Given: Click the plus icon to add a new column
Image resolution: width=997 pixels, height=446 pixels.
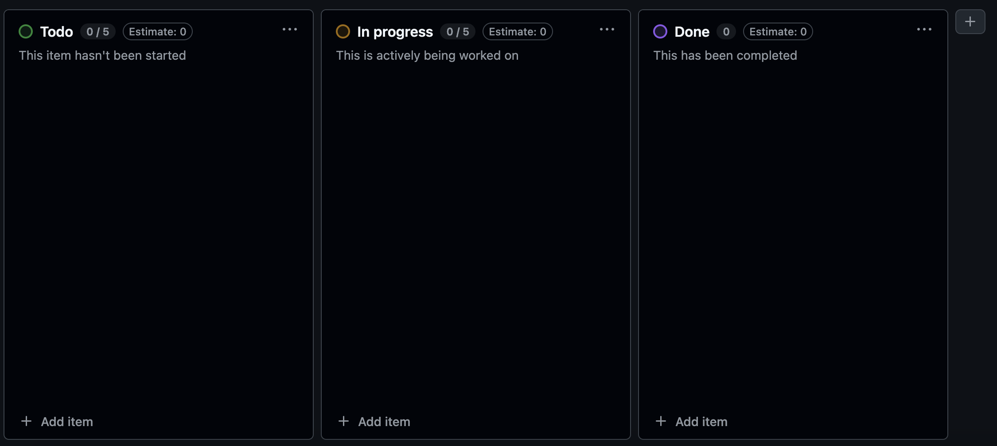Looking at the screenshot, I should [x=970, y=21].
